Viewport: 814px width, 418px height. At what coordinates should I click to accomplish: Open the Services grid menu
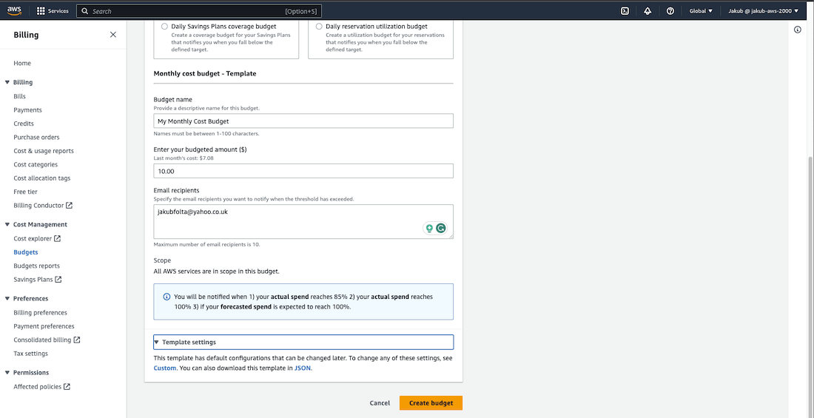53,11
